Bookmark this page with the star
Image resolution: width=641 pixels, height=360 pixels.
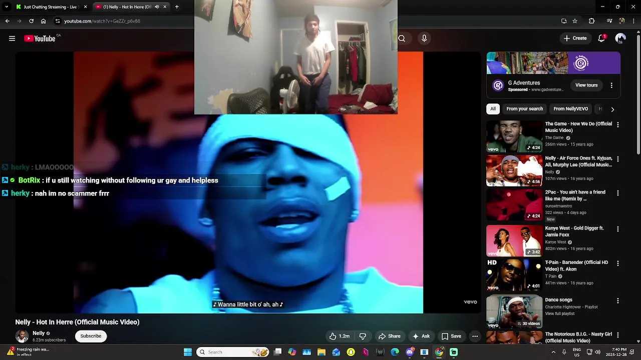click(575, 21)
